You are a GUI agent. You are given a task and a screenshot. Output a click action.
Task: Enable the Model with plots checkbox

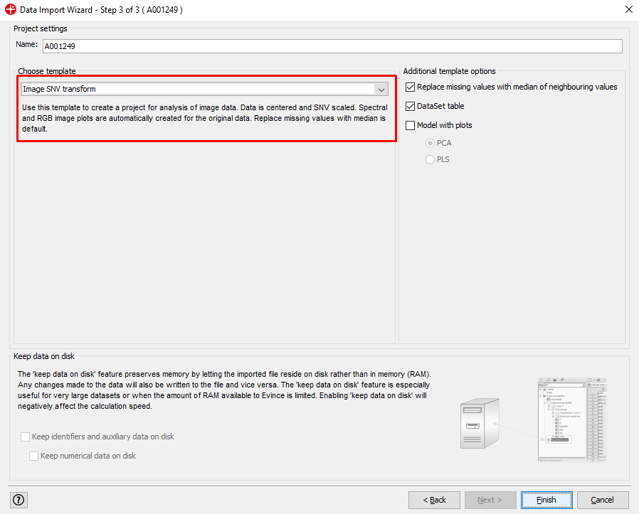coord(410,126)
